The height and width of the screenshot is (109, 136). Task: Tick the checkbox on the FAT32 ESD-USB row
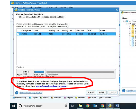click(18, 34)
